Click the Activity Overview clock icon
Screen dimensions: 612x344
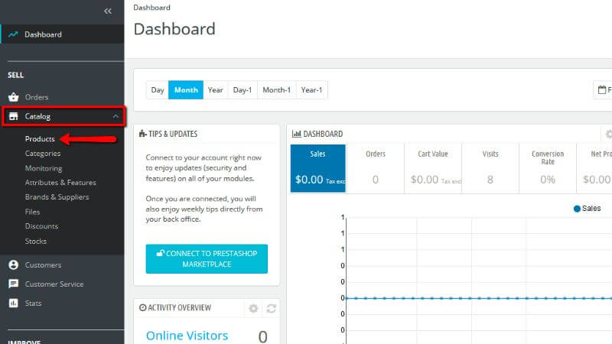(x=143, y=308)
